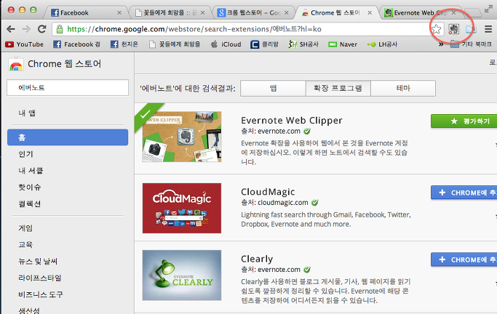Image resolution: width=497 pixels, height=314 pixels.
Task: Open the YouTube bookmark
Action: coord(25,44)
